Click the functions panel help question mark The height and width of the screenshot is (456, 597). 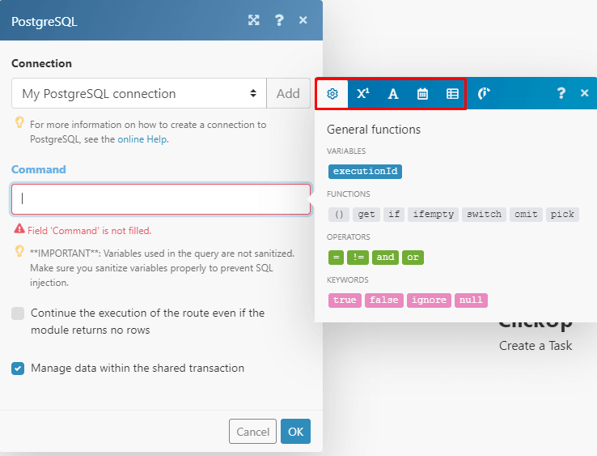(x=561, y=94)
